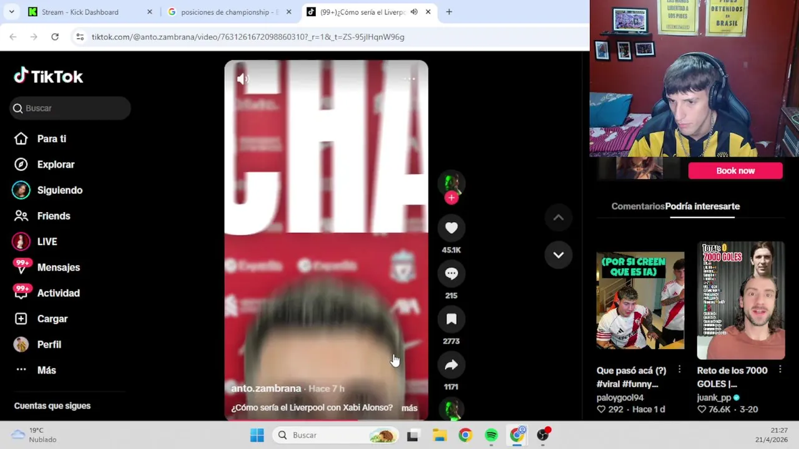Click the Book now button
This screenshot has width=799, height=449.
735,171
